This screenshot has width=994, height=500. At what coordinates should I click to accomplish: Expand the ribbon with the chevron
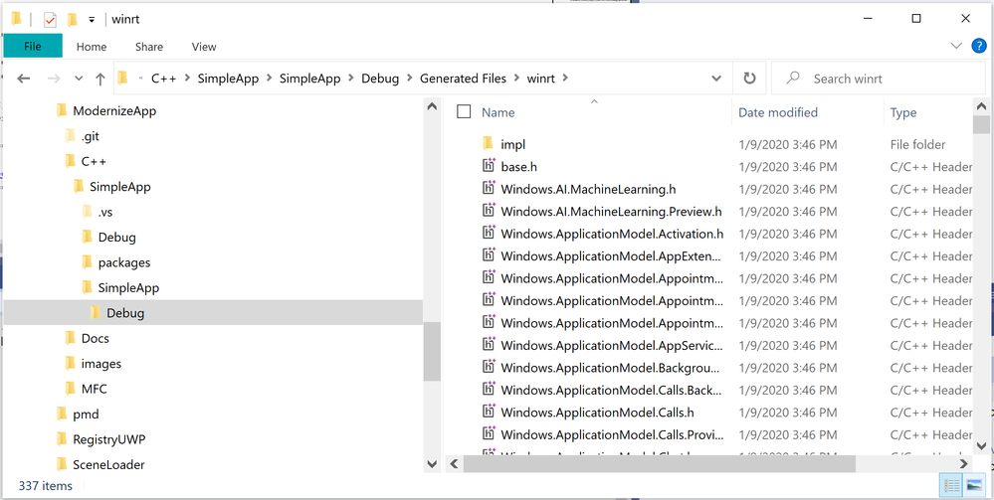click(x=955, y=46)
